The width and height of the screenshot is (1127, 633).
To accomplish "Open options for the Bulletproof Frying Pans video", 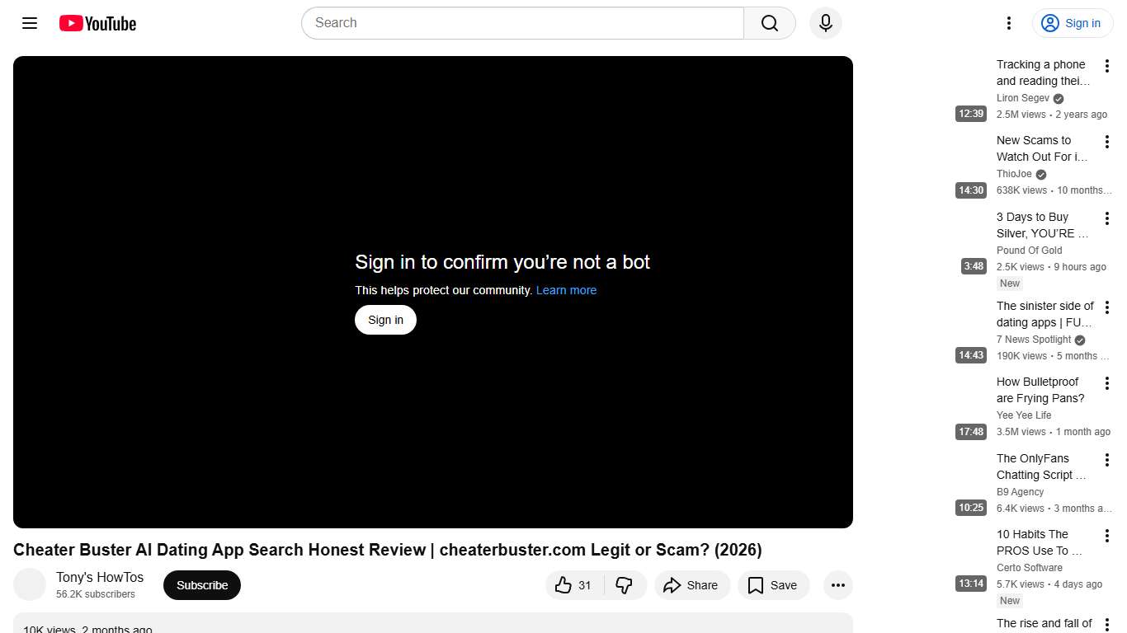I will tap(1107, 382).
